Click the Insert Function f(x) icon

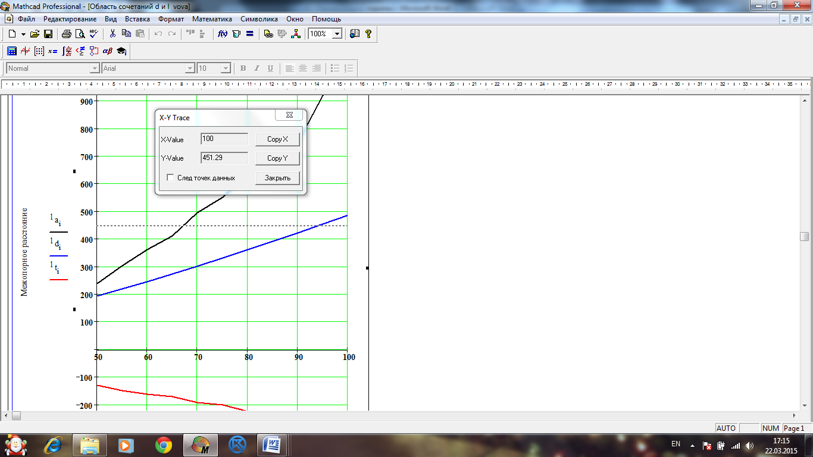point(223,34)
